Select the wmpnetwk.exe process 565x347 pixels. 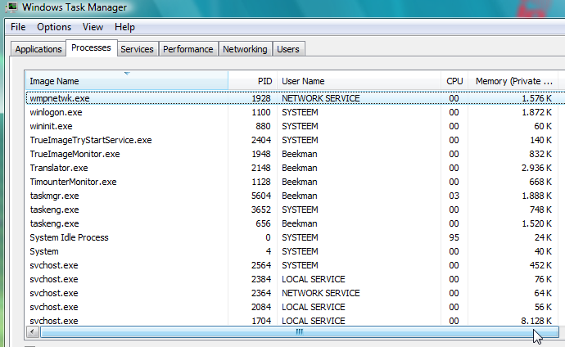pyautogui.click(x=296, y=98)
